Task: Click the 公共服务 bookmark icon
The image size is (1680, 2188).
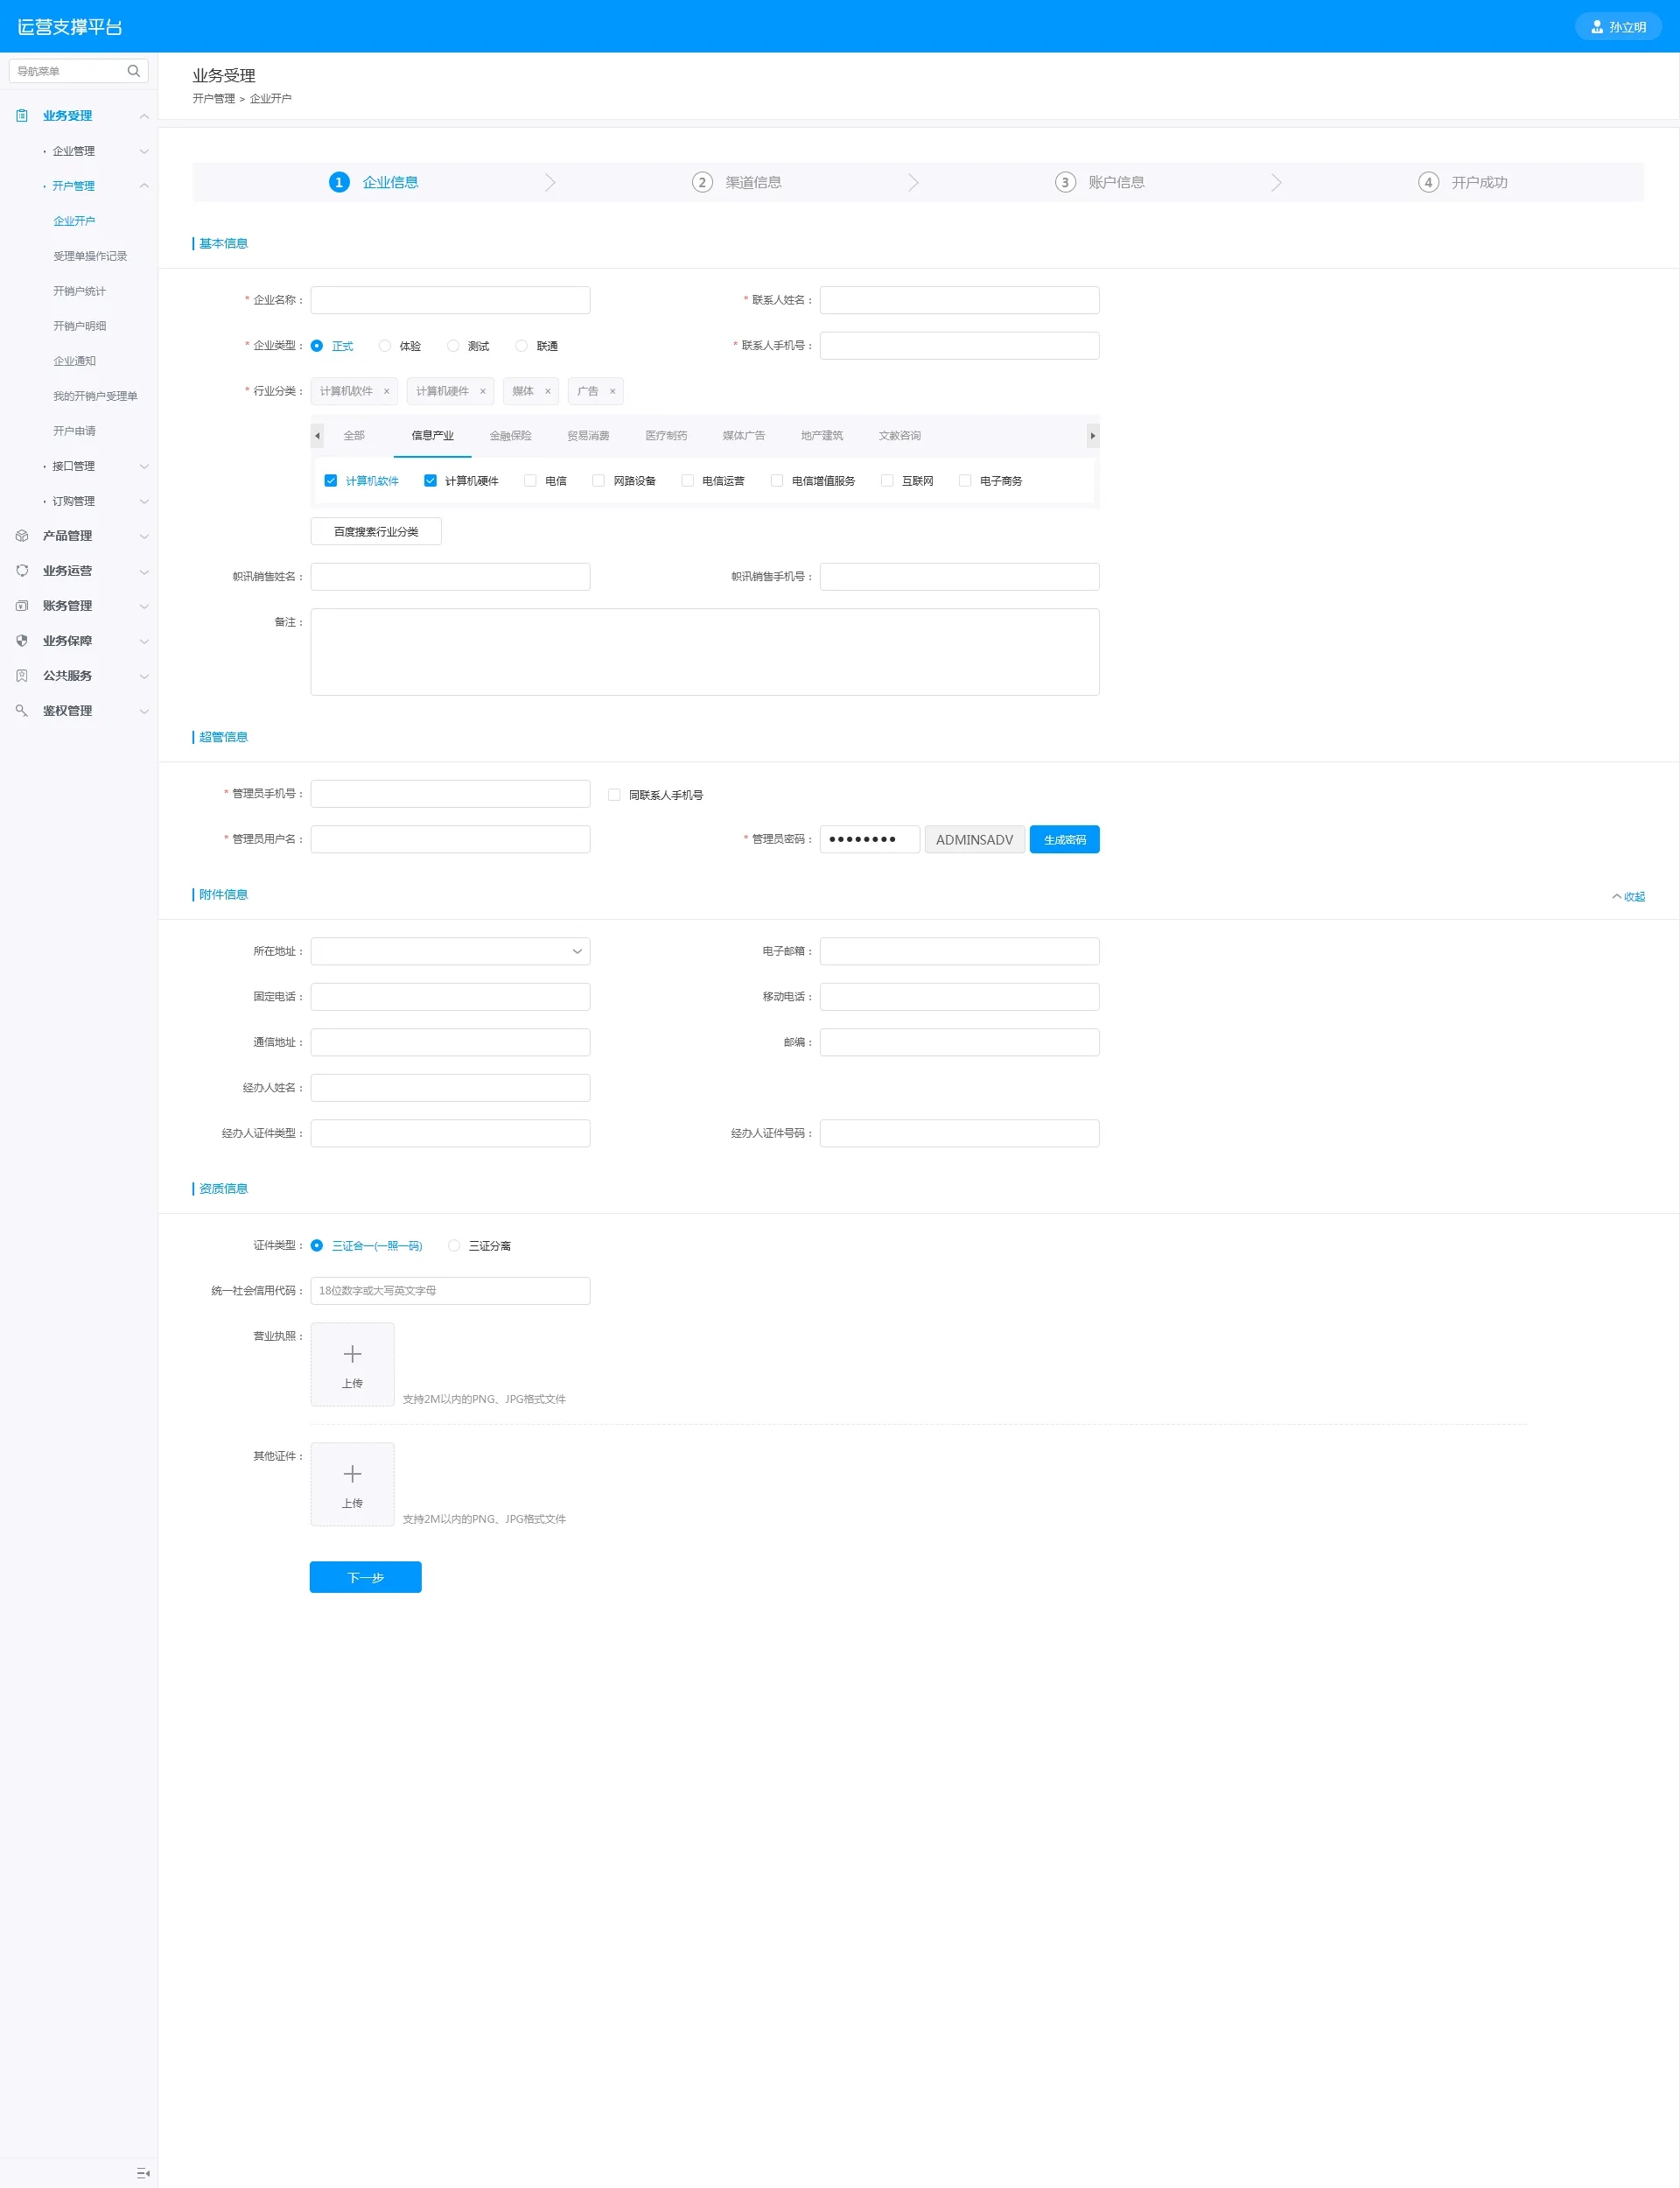Action: click(x=22, y=676)
